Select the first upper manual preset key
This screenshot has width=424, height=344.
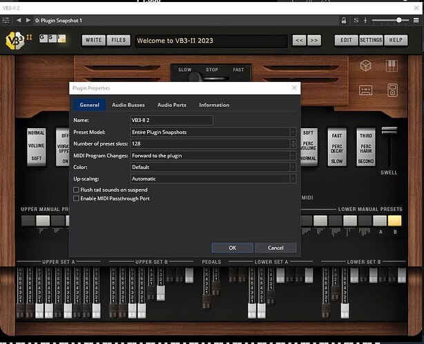click(x=28, y=221)
